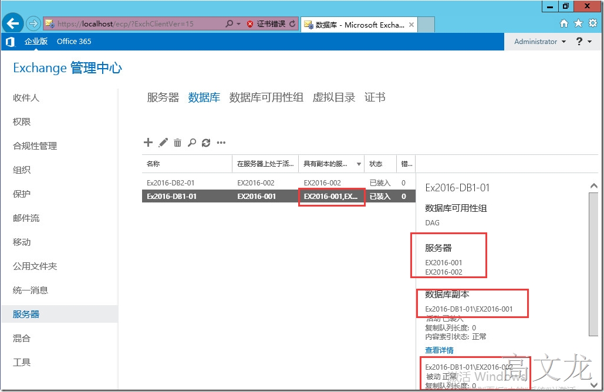Open the more options ellipsis icon
The width and height of the screenshot is (604, 392).
[x=221, y=143]
